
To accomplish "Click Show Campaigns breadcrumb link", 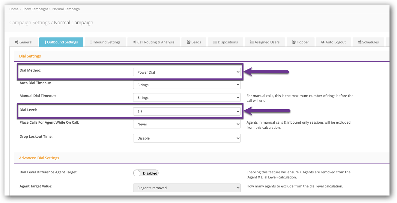I will pos(35,9).
